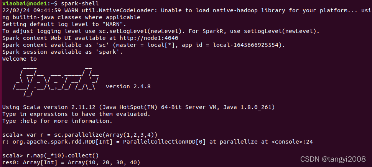Click the 'Java 1.8.0_261' text
The height and width of the screenshot is (167, 372).
249,107
